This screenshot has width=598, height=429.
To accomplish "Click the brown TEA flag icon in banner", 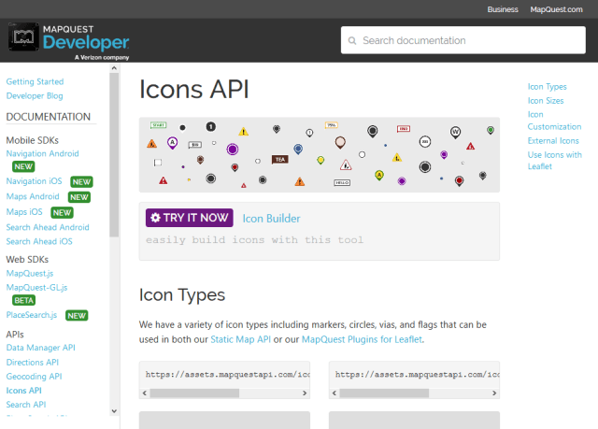I will pos(280,160).
